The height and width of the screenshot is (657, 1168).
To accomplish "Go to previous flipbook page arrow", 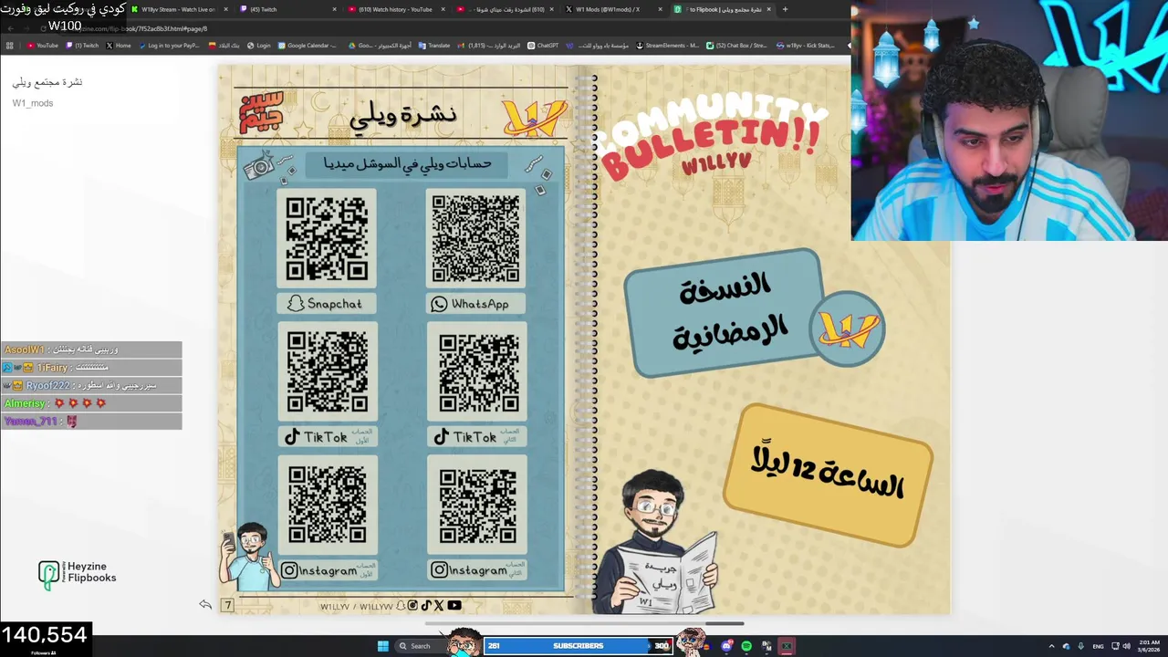I will 205,604.
